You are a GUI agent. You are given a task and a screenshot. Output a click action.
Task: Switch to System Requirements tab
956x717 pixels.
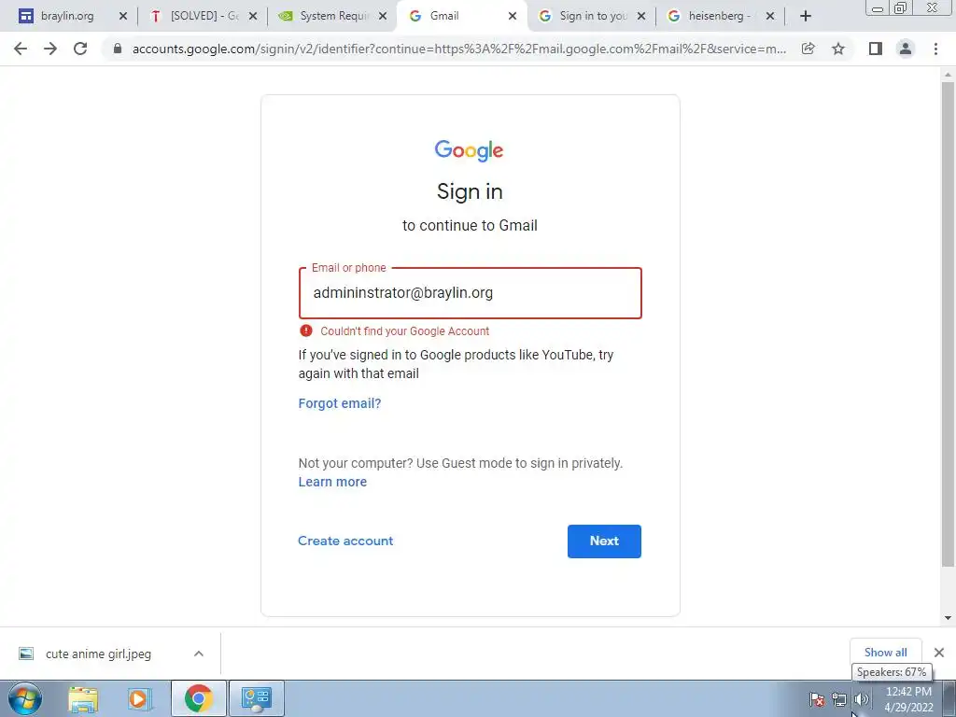pyautogui.click(x=334, y=16)
